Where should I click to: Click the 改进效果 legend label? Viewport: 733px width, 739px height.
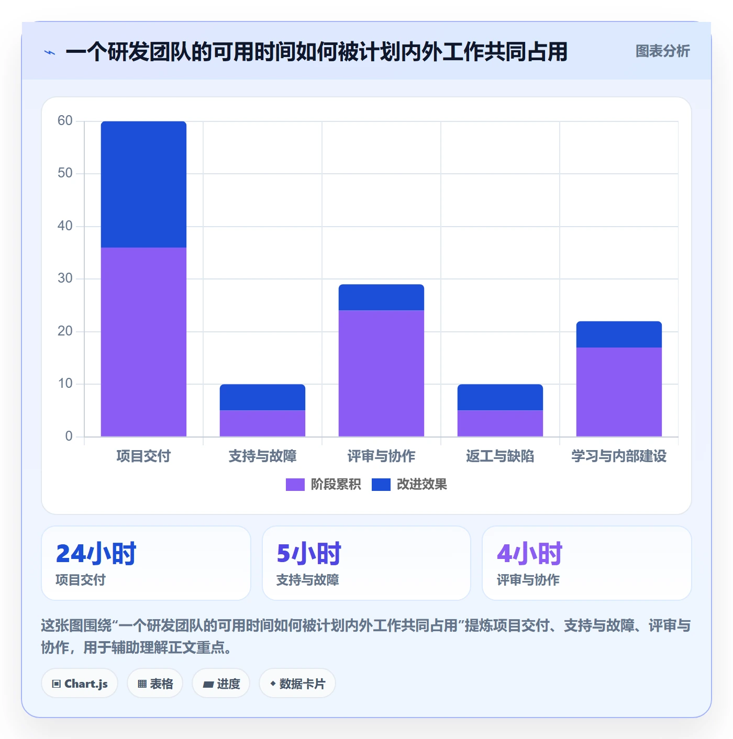click(421, 485)
